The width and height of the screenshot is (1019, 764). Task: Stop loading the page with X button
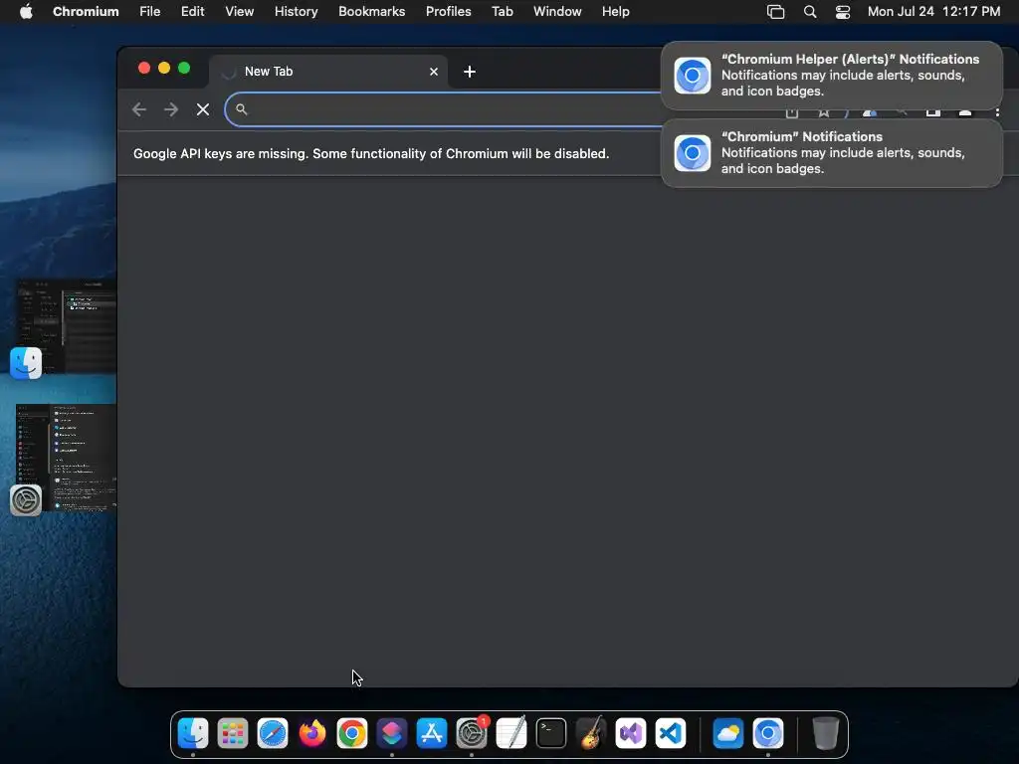pyautogui.click(x=203, y=109)
